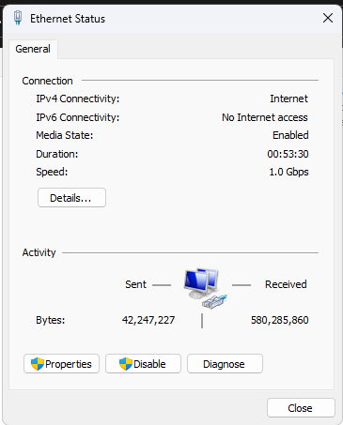Click the received bytes count 580,285,860
The image size is (343, 425).
280,320
